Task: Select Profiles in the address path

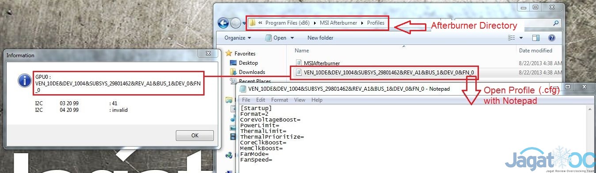Action: coord(376,23)
